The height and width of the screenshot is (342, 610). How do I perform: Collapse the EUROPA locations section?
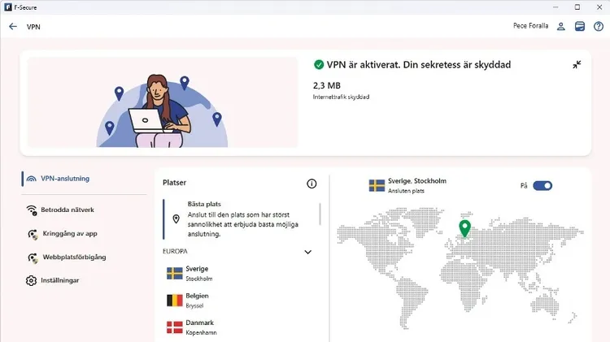tap(307, 252)
